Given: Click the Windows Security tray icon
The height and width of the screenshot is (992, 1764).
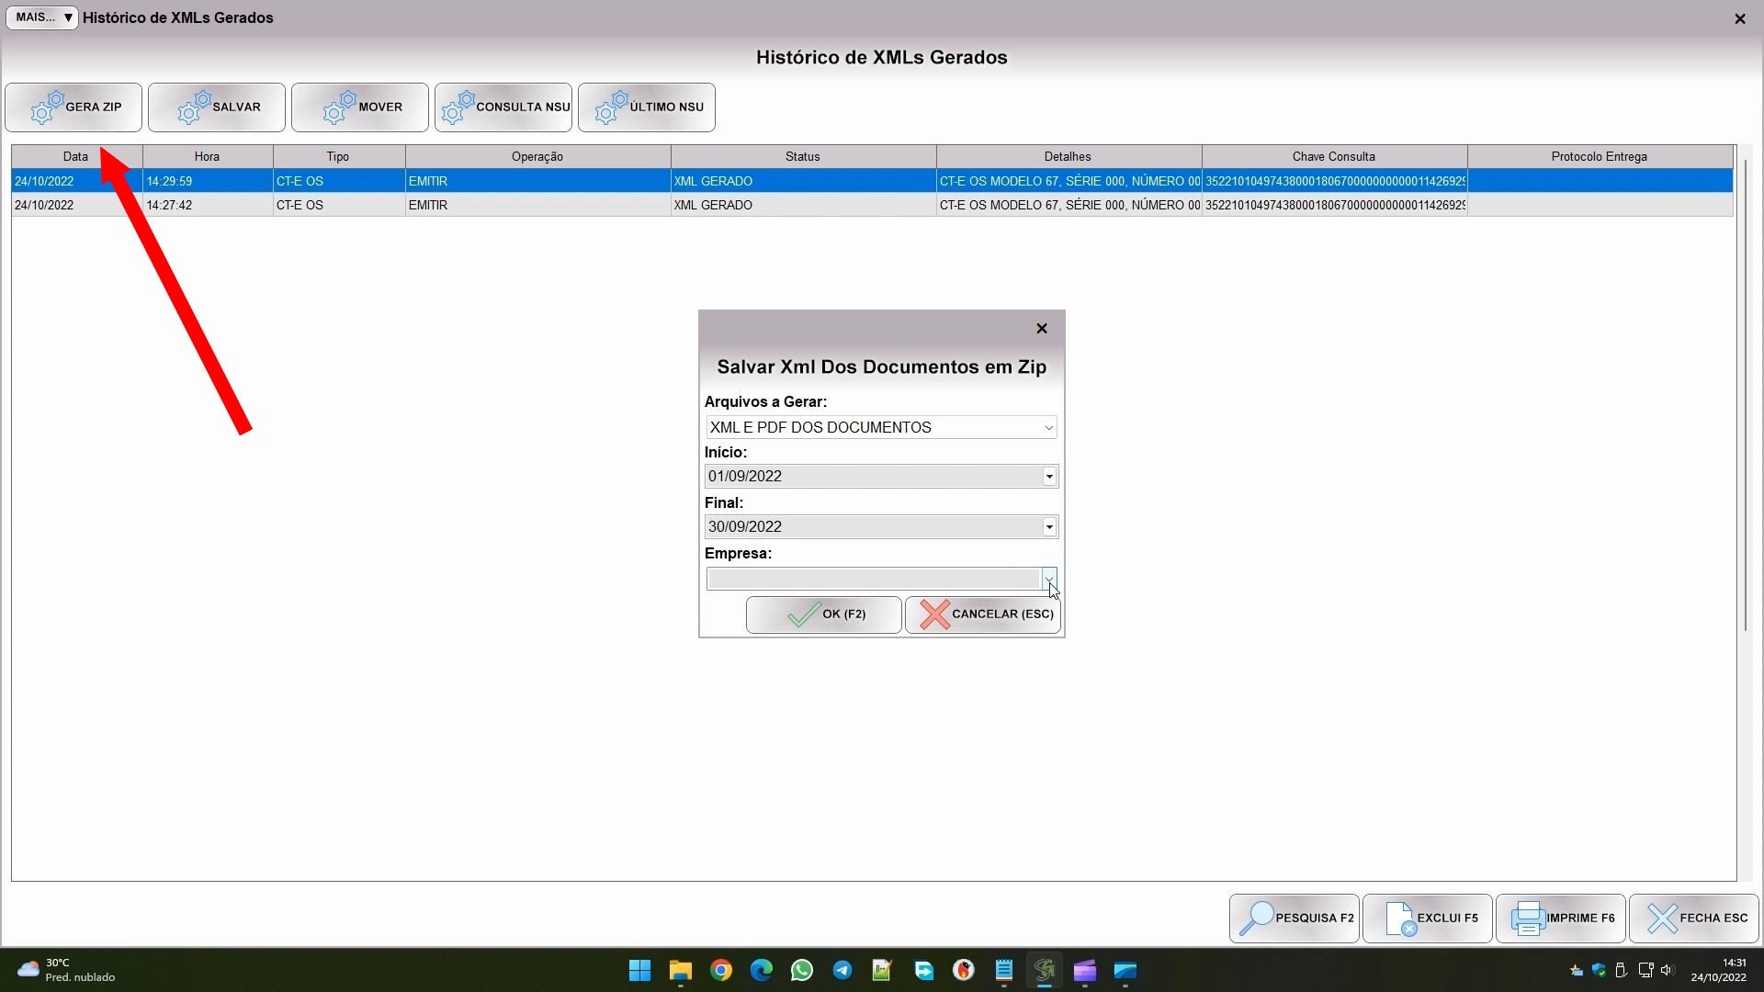Looking at the screenshot, I should pos(1599,971).
